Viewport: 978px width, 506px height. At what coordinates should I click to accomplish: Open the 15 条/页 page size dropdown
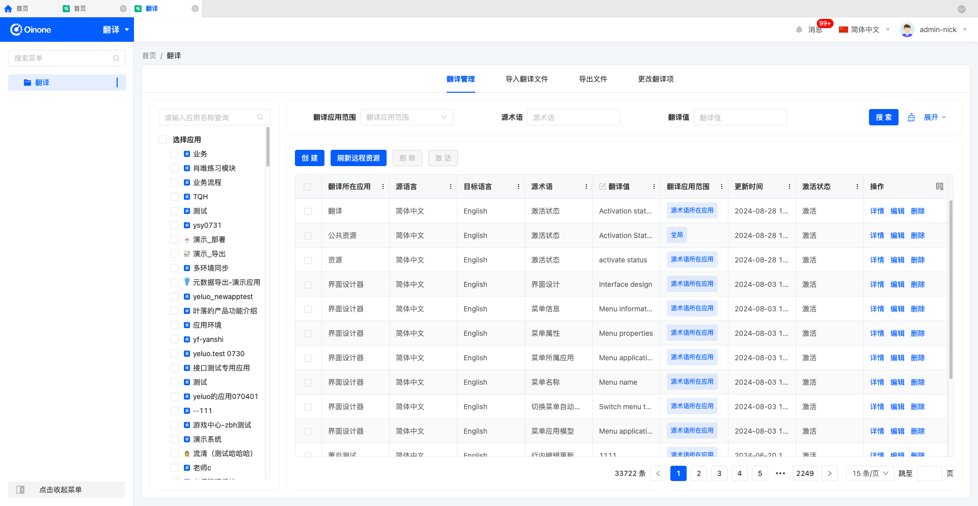point(870,473)
